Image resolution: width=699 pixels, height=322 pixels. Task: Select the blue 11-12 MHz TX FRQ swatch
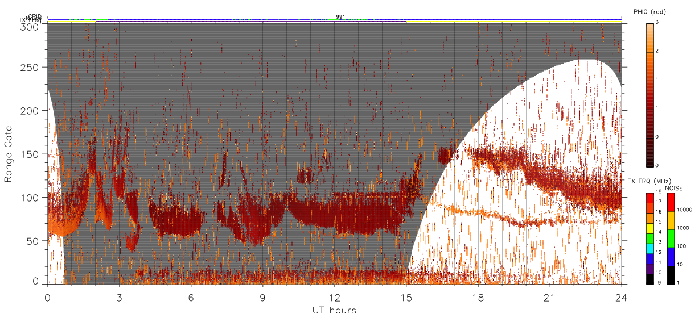650,258
